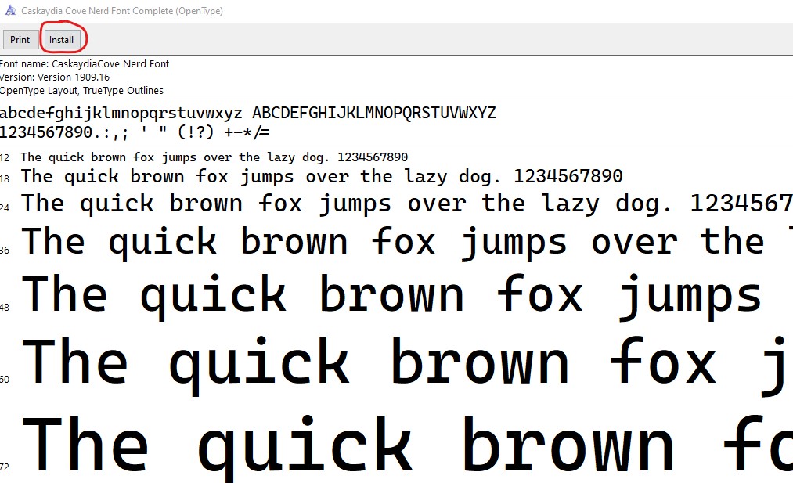This screenshot has height=483, width=793.
Task: Click the font viewer title bar icon
Action: coord(10,11)
